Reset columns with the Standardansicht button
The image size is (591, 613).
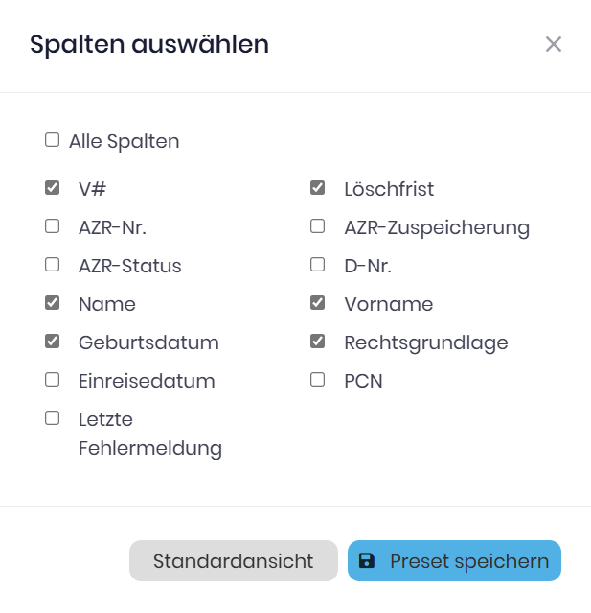click(x=233, y=561)
